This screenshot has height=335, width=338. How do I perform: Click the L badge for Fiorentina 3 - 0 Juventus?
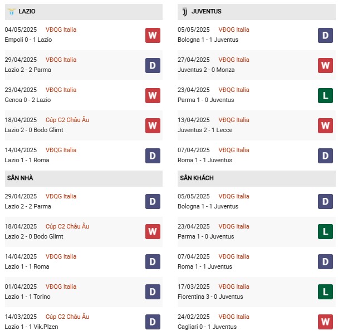click(x=325, y=292)
